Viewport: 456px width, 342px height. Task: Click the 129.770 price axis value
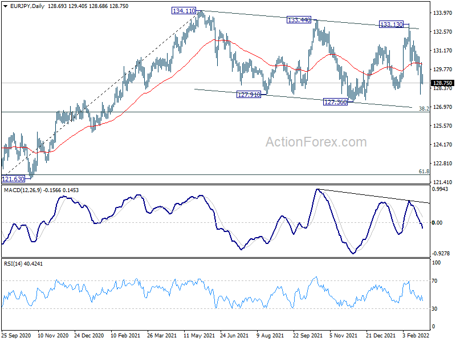click(x=443, y=69)
